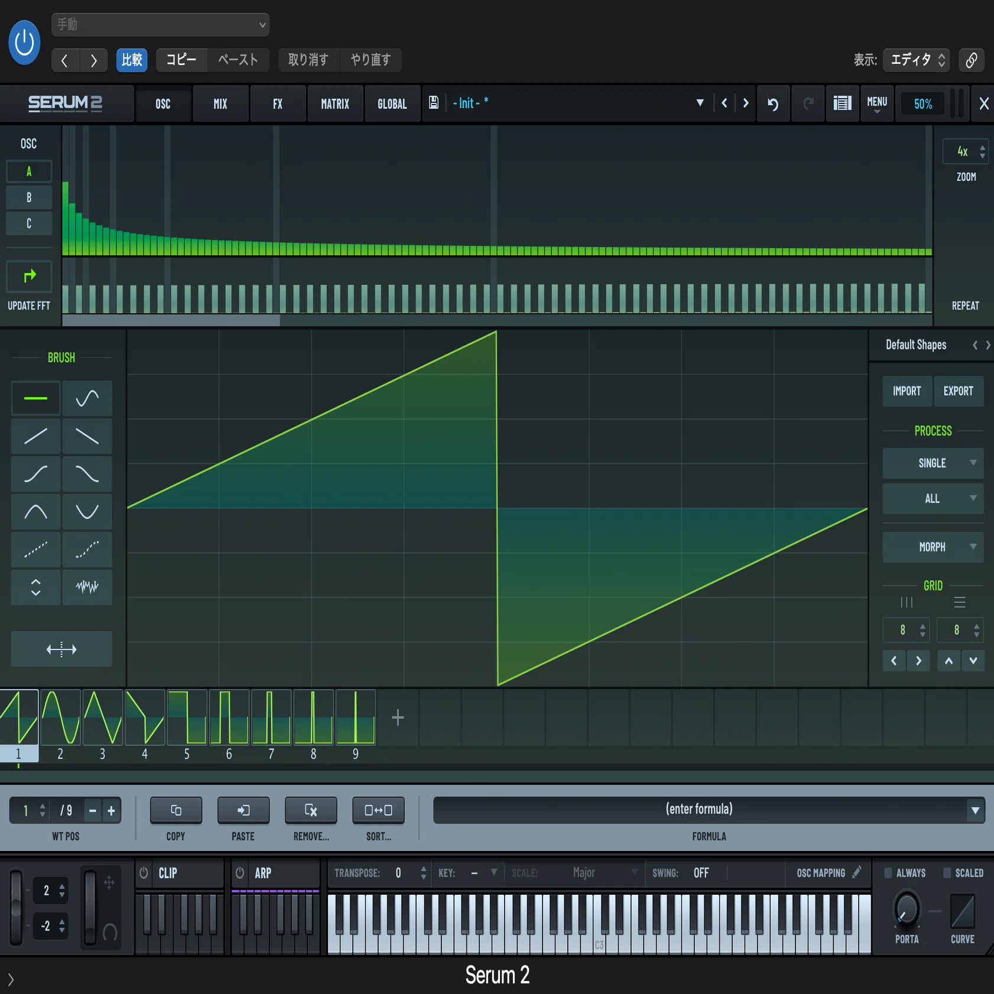Click the OSC mapping pencil icon

coord(857,872)
